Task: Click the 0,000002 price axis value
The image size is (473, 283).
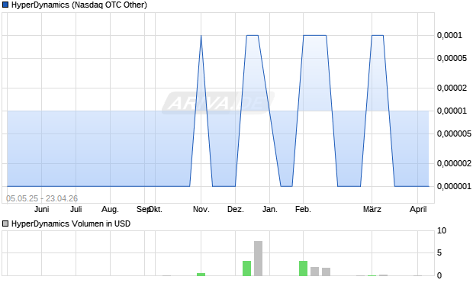Action: coord(454,163)
